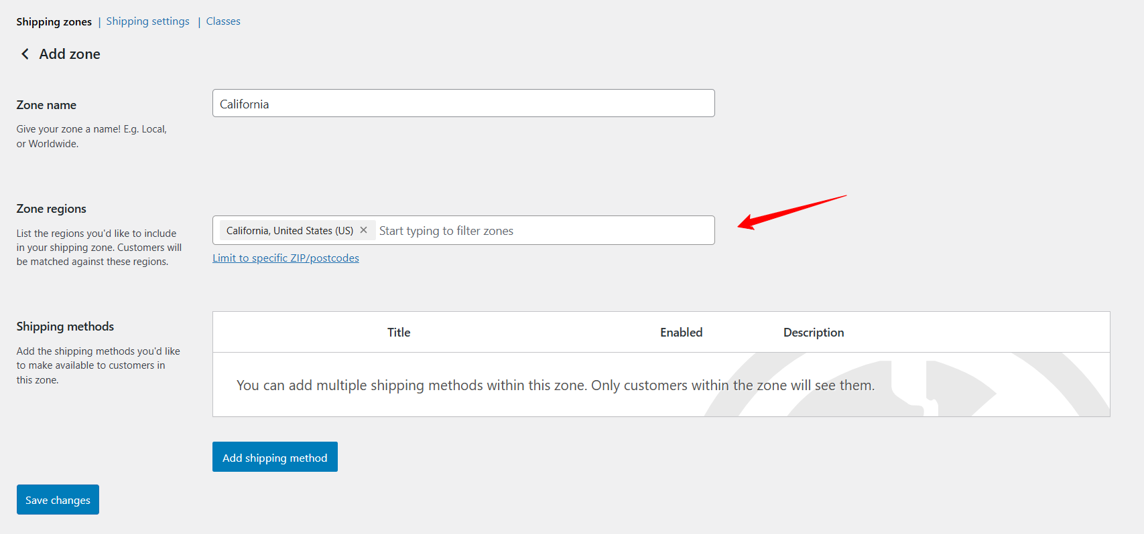Remove the California, United States (US) region tag
This screenshot has height=534, width=1144.
[364, 230]
